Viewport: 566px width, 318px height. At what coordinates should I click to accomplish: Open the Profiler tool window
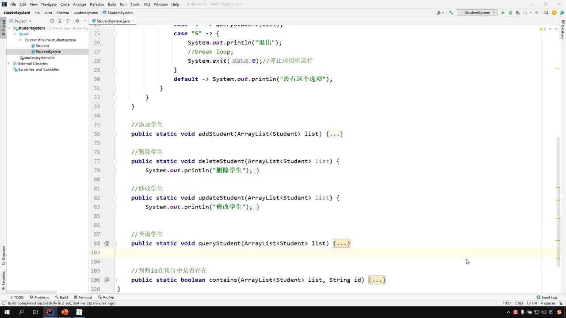point(106,297)
